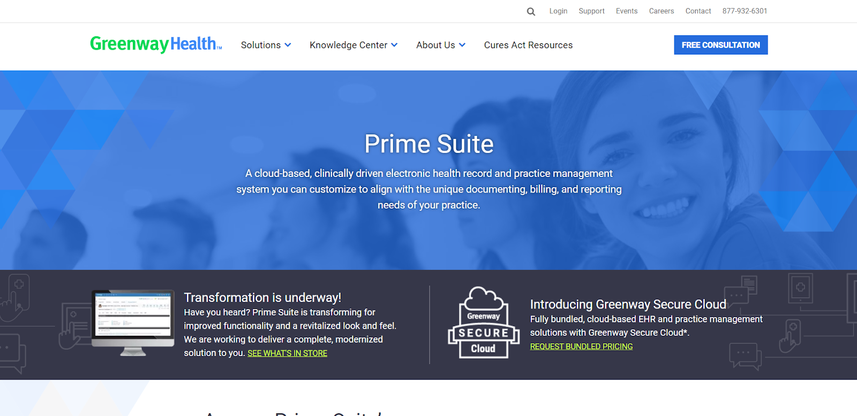Open the Login link

point(558,11)
